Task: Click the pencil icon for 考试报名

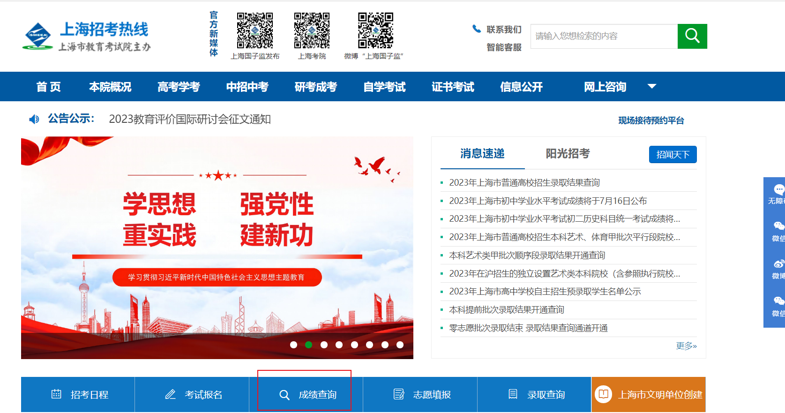Action: (x=170, y=394)
